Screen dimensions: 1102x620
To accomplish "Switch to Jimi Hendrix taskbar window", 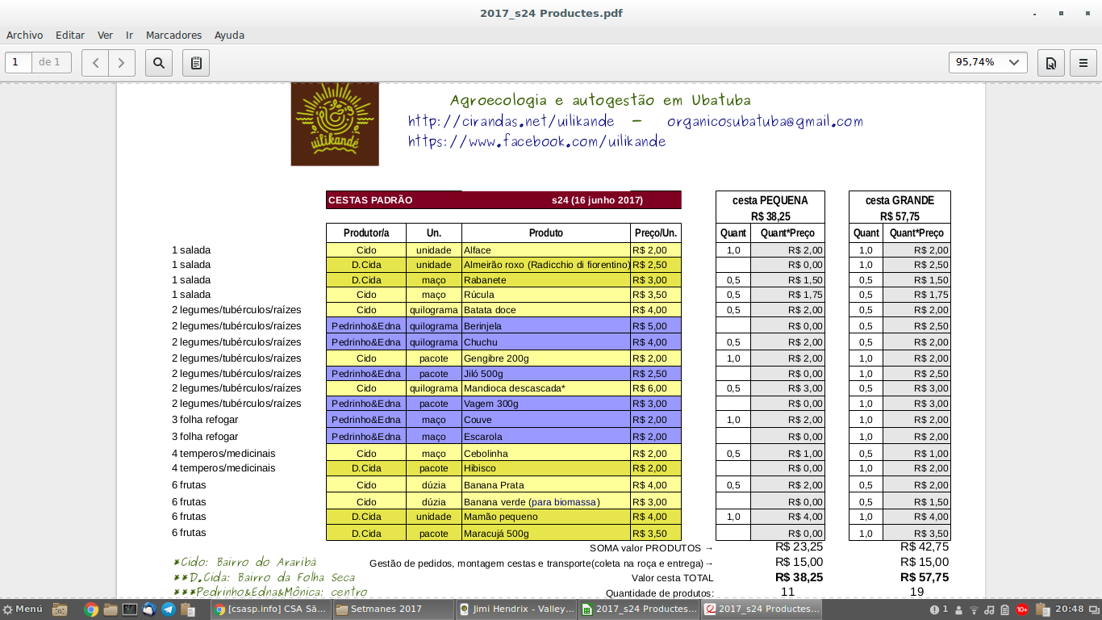I will point(516,610).
